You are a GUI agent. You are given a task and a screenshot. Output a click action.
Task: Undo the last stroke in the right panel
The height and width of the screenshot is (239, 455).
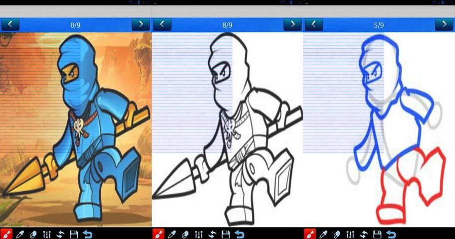tap(391, 234)
